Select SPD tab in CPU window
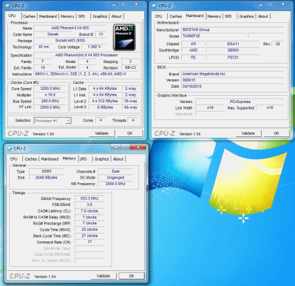Viewport: 295px width, 286px height. [81, 16]
